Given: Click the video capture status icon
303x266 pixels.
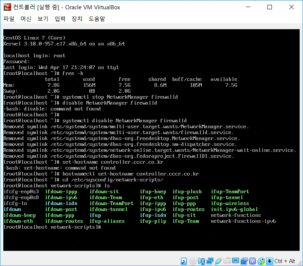Looking at the screenshot, I should (244, 261).
